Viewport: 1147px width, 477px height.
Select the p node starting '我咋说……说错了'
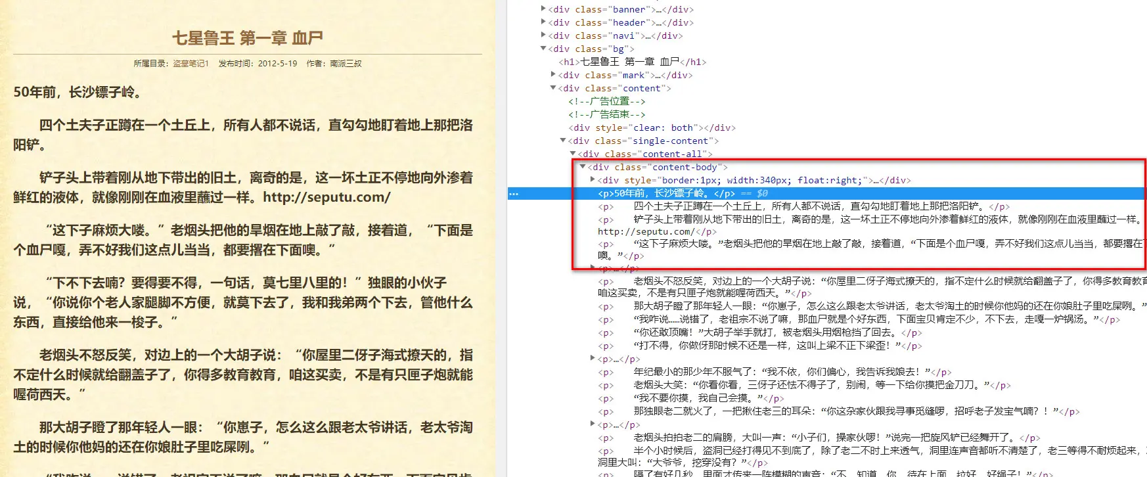[x=859, y=319]
